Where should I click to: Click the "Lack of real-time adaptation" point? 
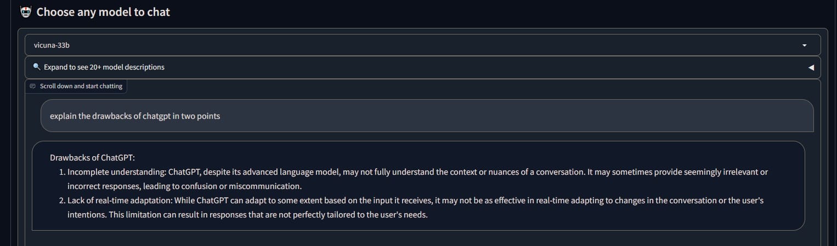tap(119, 201)
